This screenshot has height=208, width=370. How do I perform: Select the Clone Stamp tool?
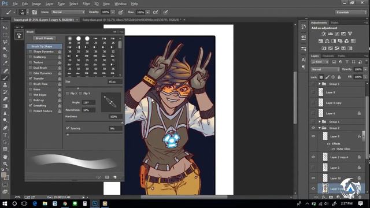pos(5,85)
